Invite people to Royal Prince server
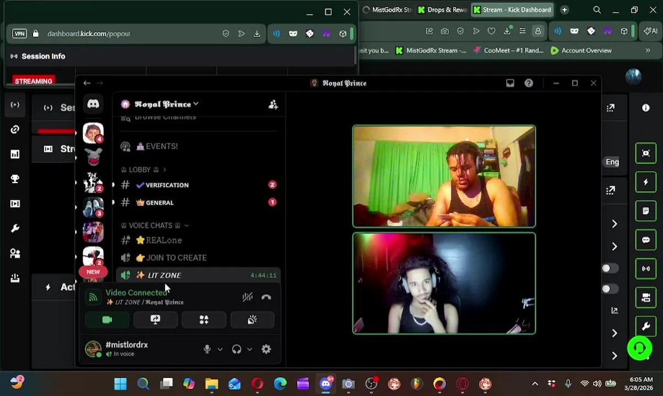The image size is (663, 396). click(x=273, y=105)
